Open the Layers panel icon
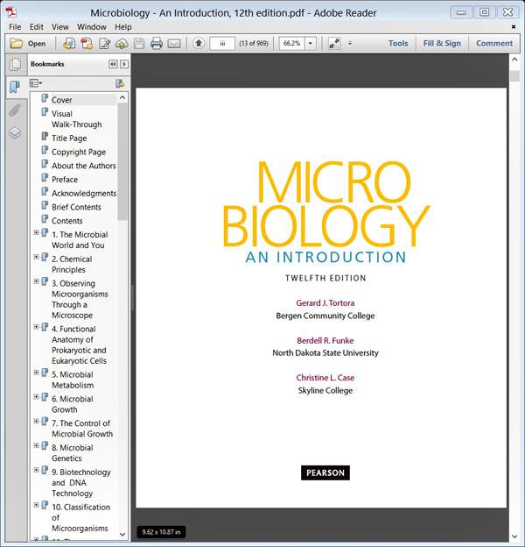 (15, 133)
